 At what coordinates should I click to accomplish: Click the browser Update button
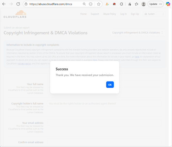click(155, 4)
